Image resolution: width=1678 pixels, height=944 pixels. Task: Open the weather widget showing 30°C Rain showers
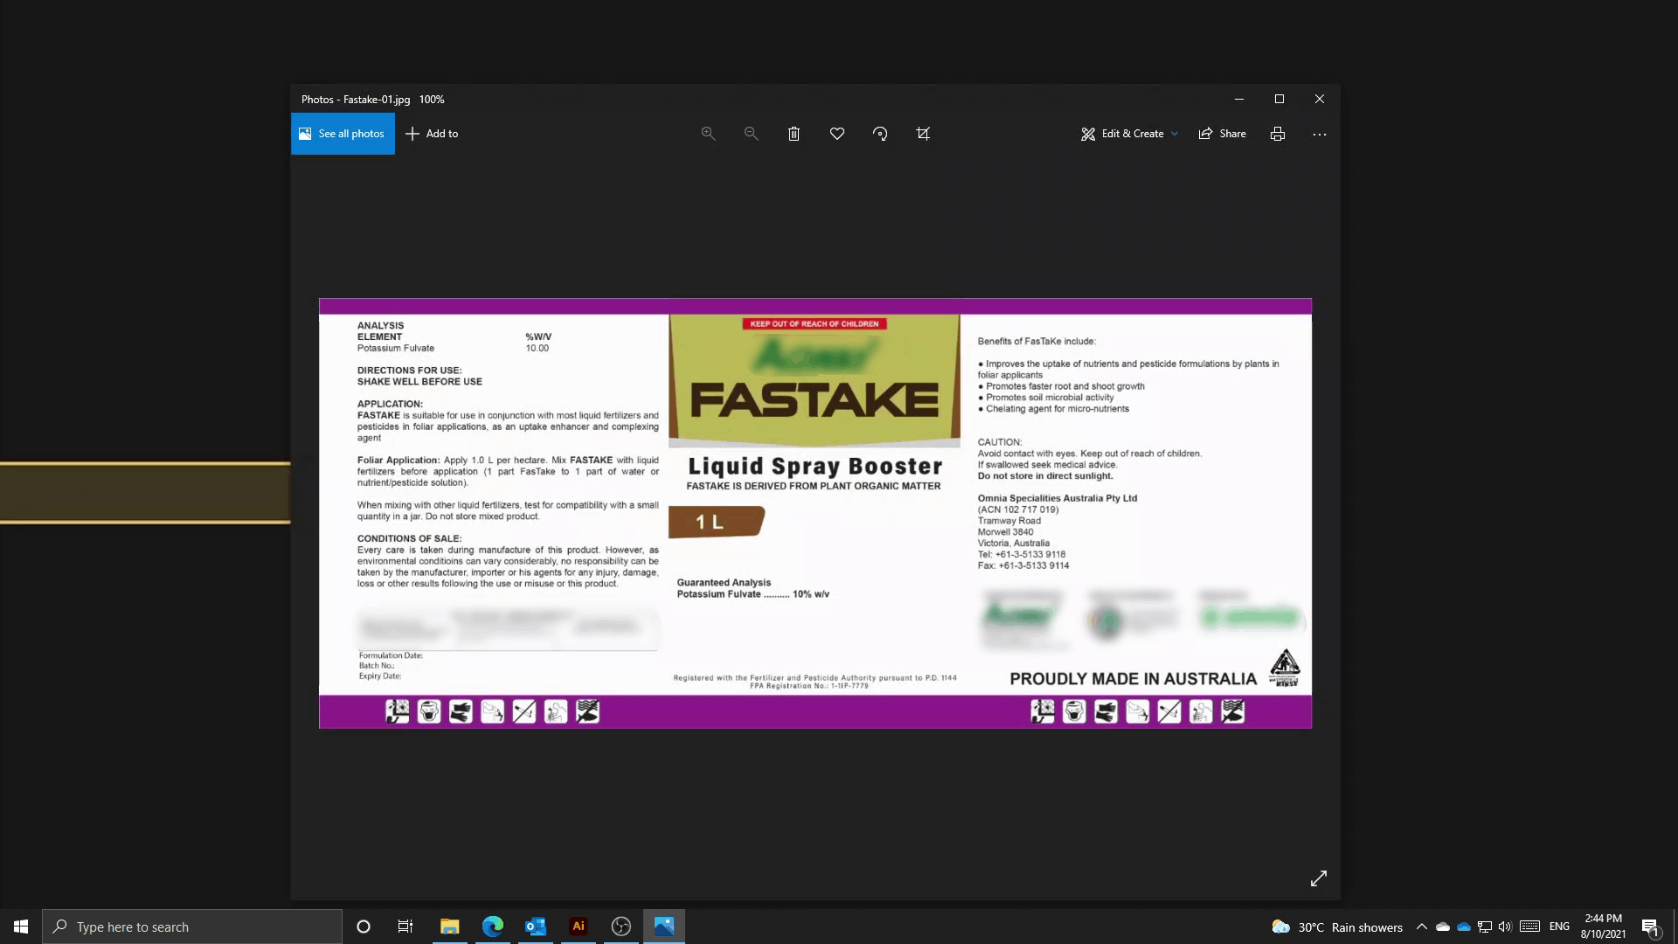click(1337, 927)
